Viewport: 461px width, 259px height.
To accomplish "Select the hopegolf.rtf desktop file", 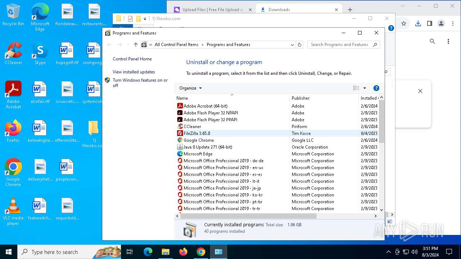I will pos(67,54).
